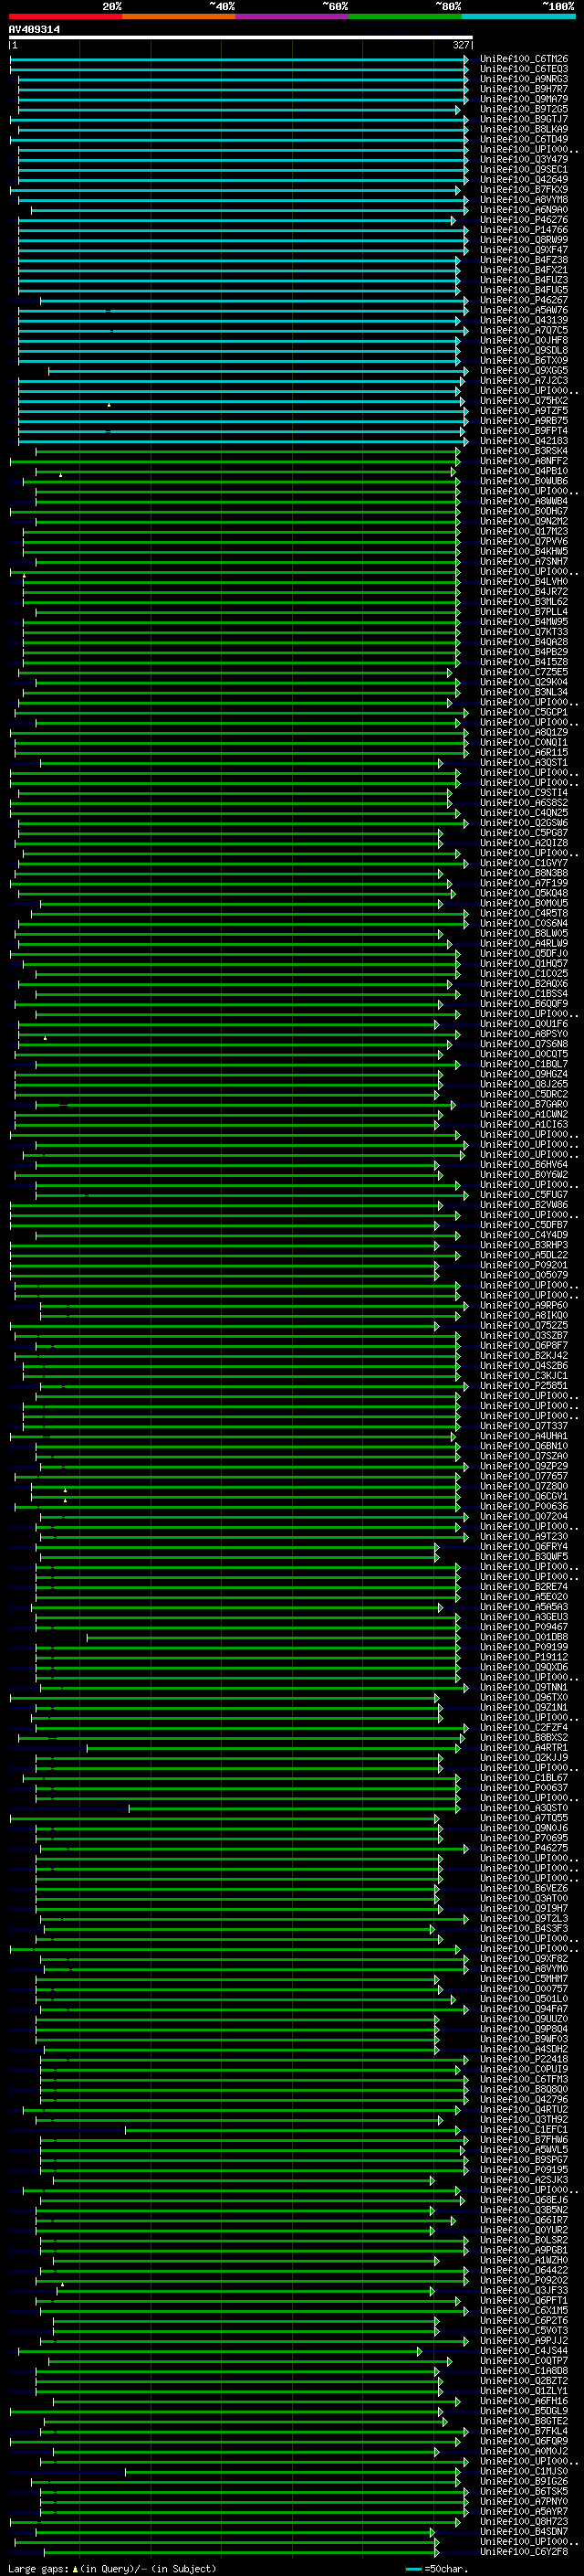
Task: Select hit label UniRef100_Q9XF47
Action: coord(524,250)
